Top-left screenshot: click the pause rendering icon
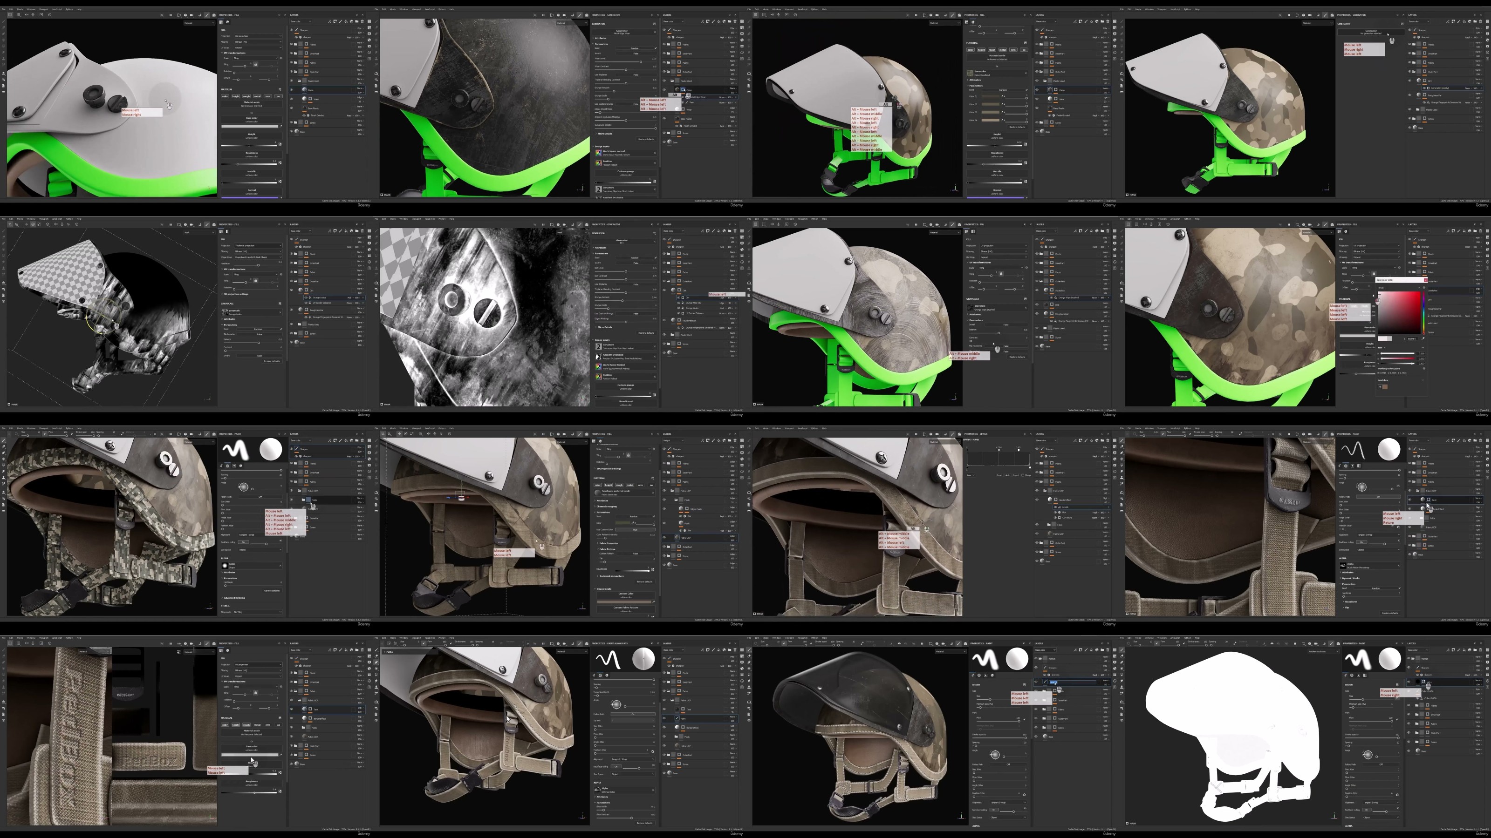Viewport: 1491px width, 838px height. (x=170, y=15)
